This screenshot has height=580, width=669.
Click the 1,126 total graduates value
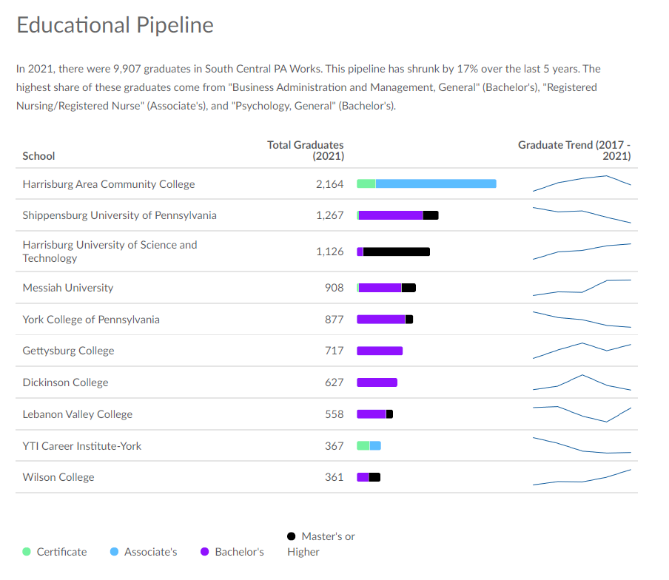(330, 252)
